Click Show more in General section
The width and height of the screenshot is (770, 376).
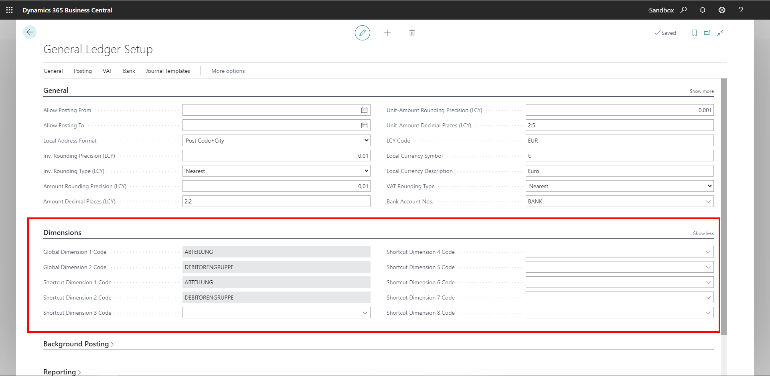click(x=701, y=91)
